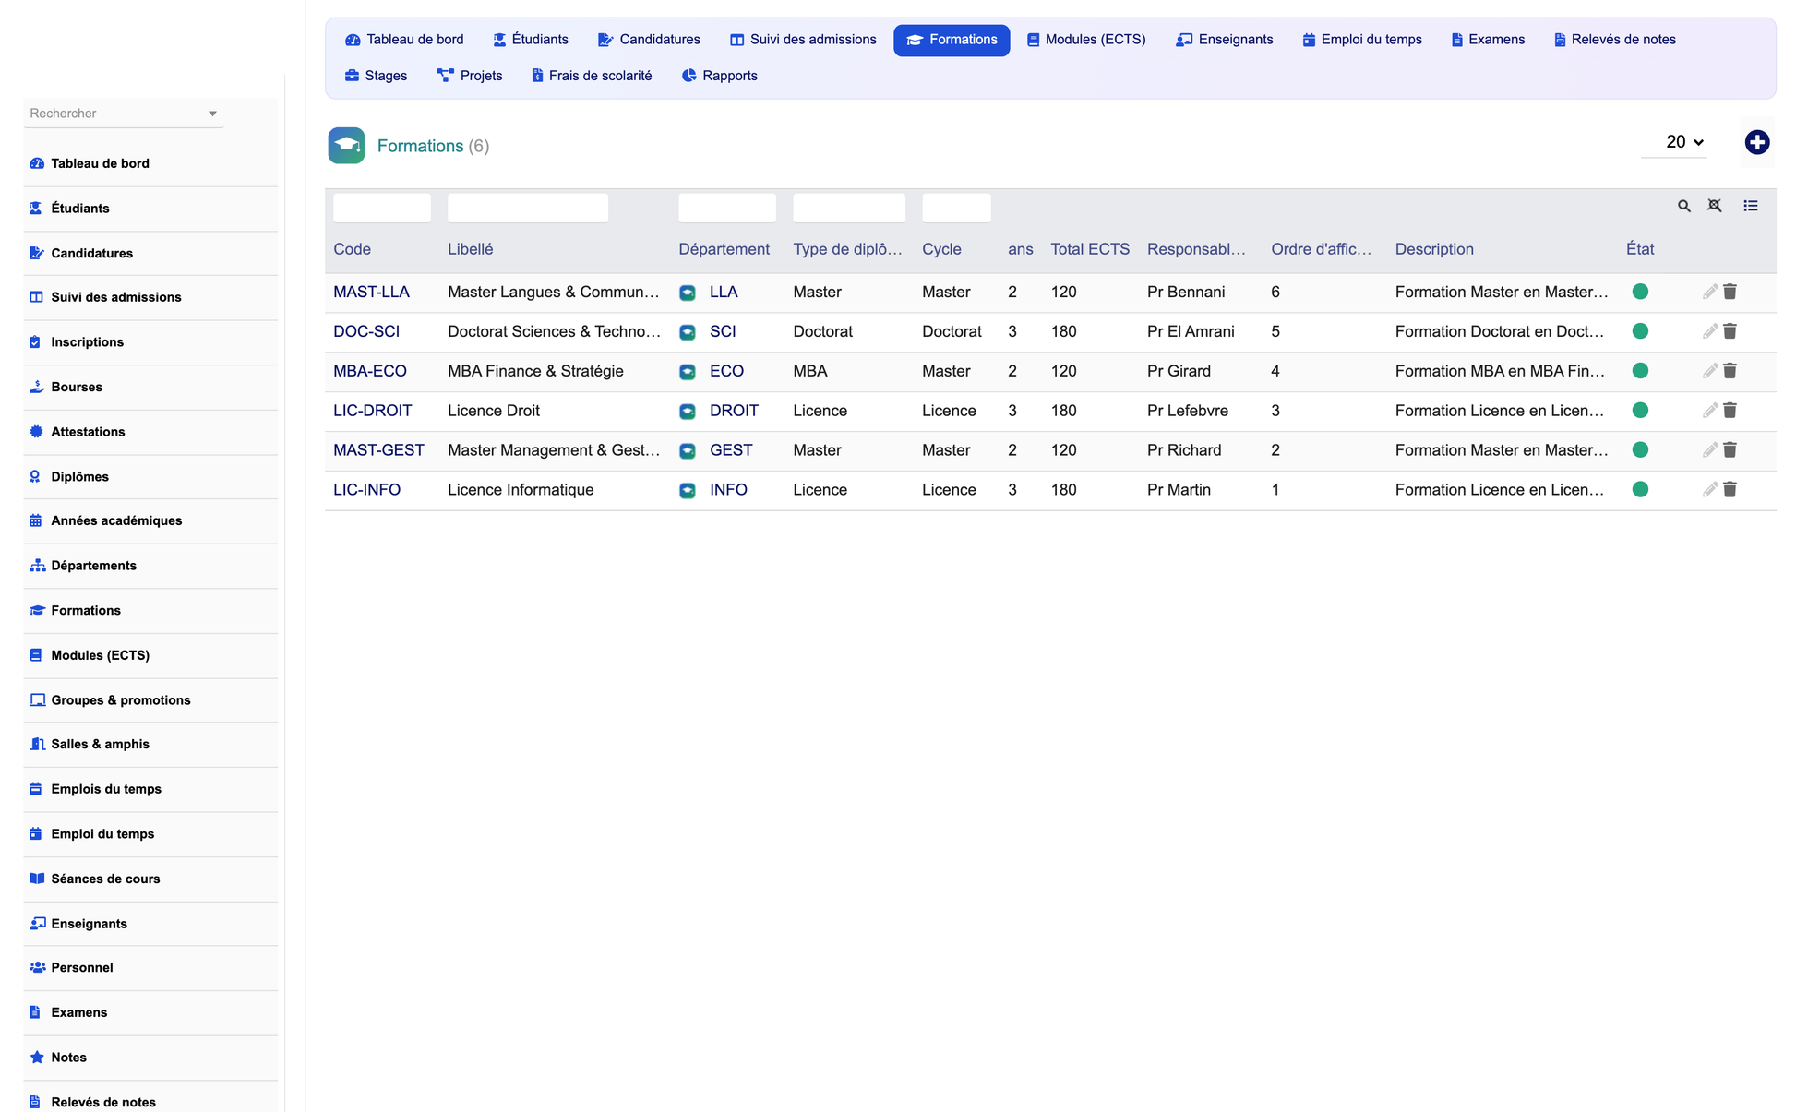Select the Frais de scolarité tab
1796x1112 pixels.
pyautogui.click(x=592, y=76)
